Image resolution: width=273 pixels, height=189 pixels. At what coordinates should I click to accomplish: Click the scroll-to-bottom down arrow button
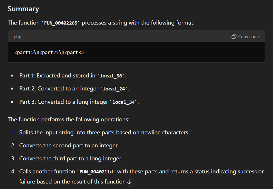(129, 182)
